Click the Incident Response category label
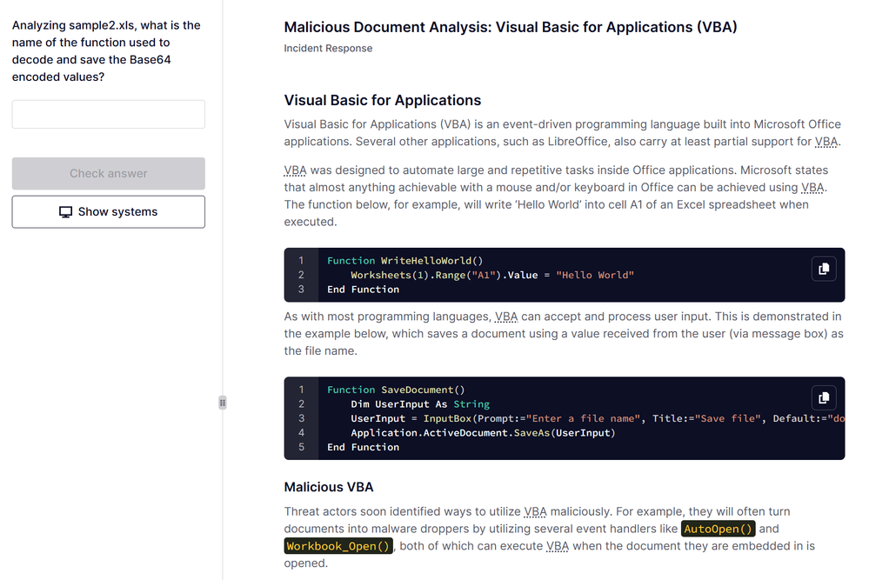This screenshot has height=580, width=869. pos(328,48)
